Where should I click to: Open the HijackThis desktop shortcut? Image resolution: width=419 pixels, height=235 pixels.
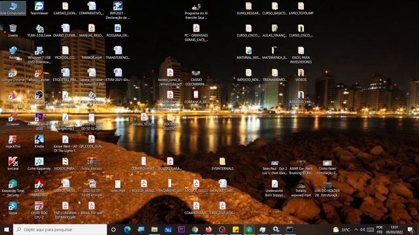[x=13, y=142]
